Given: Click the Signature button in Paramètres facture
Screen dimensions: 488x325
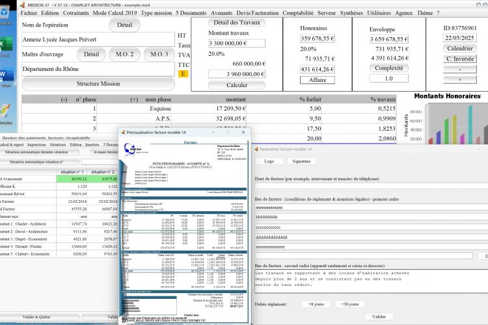Looking at the screenshot, I should pos(301,161).
